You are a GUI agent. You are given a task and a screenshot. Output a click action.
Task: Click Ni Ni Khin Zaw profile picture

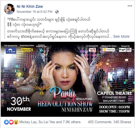pos(9,9)
